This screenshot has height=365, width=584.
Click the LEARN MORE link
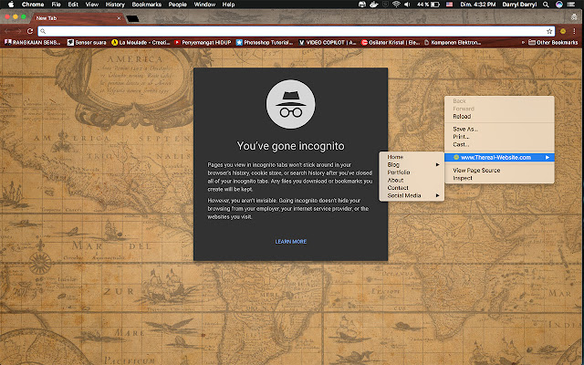coord(290,242)
